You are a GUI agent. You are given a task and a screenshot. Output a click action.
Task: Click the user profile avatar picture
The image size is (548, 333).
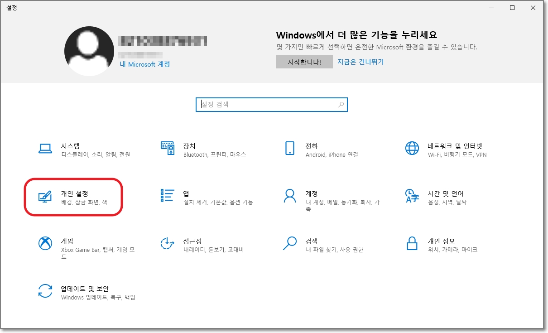tap(89, 51)
